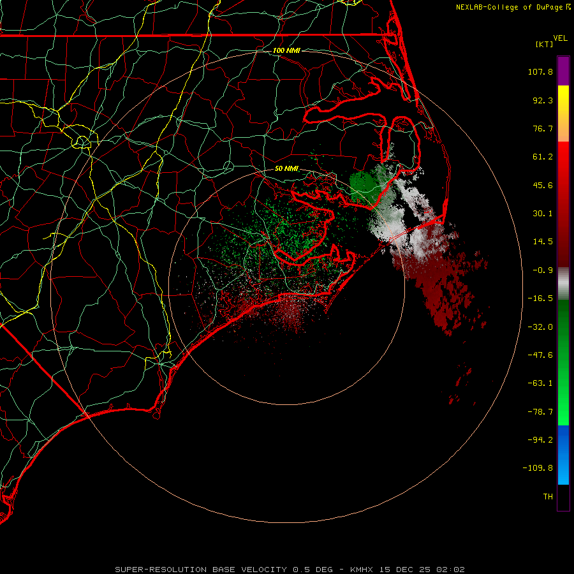
Task: Click the -47.6 scale value
Action: tap(540, 355)
